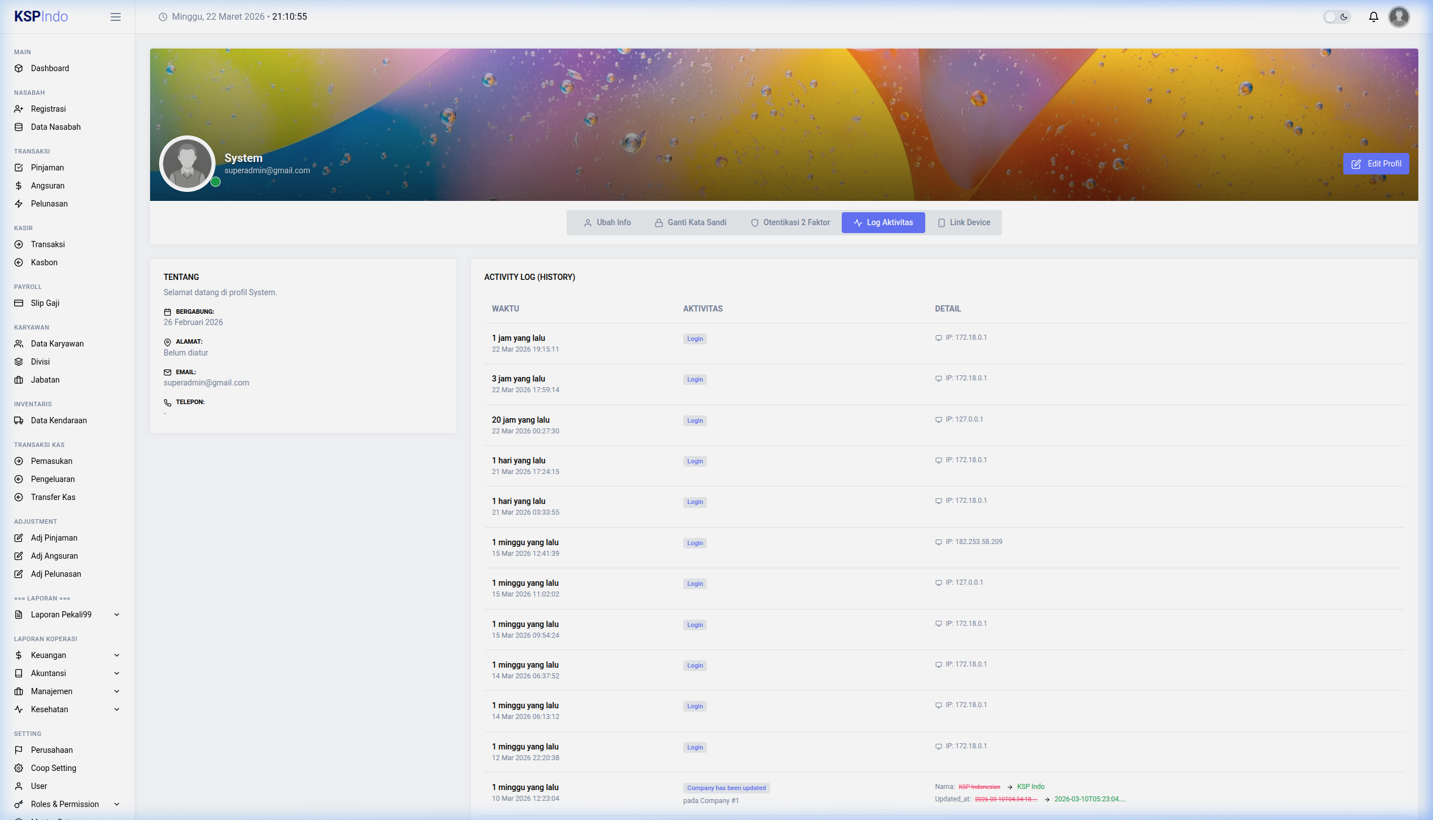Screen dimensions: 1433x820
Task: Select the Link Device tab
Action: point(964,222)
